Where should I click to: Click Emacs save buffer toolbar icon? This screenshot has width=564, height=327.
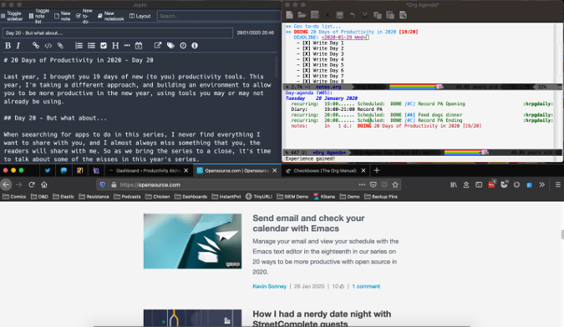[x=339, y=15]
